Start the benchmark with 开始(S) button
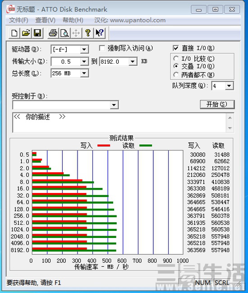The height and width of the screenshot is (293, 248). tap(217, 104)
